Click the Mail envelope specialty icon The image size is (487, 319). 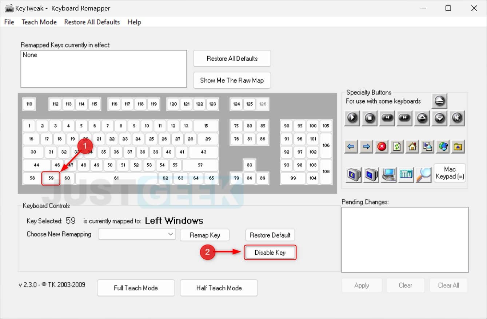pos(427,146)
